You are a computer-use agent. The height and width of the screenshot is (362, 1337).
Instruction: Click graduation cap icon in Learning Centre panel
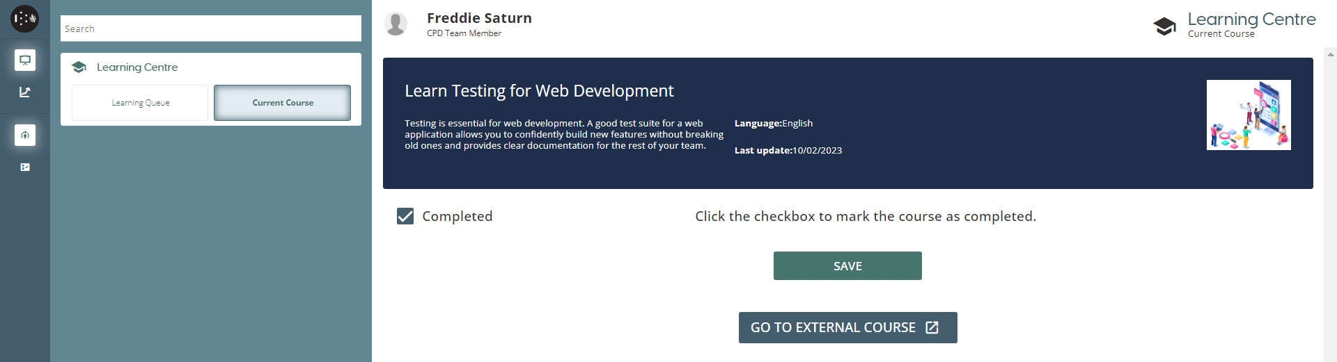coord(79,67)
